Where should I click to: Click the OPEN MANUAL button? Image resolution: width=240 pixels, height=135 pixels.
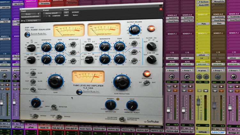click(154, 127)
